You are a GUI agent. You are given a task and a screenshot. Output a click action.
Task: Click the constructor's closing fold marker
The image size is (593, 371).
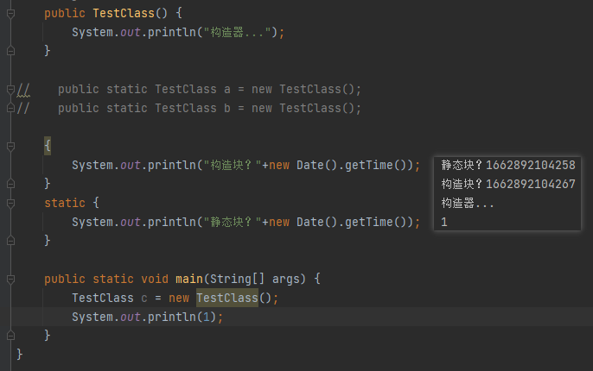point(10,51)
